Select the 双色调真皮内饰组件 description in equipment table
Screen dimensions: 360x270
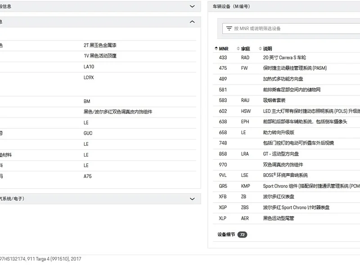pos(283,165)
